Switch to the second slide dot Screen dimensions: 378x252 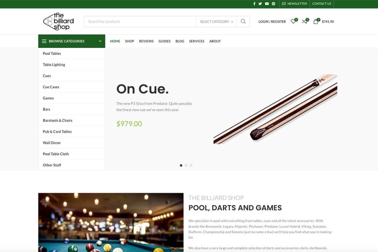pos(186,165)
